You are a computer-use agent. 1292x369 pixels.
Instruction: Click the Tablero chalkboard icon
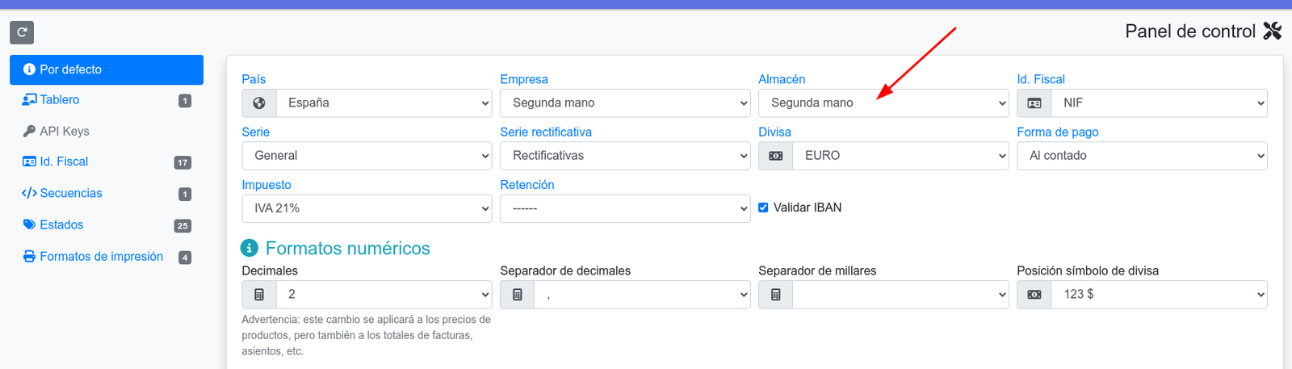click(x=29, y=99)
